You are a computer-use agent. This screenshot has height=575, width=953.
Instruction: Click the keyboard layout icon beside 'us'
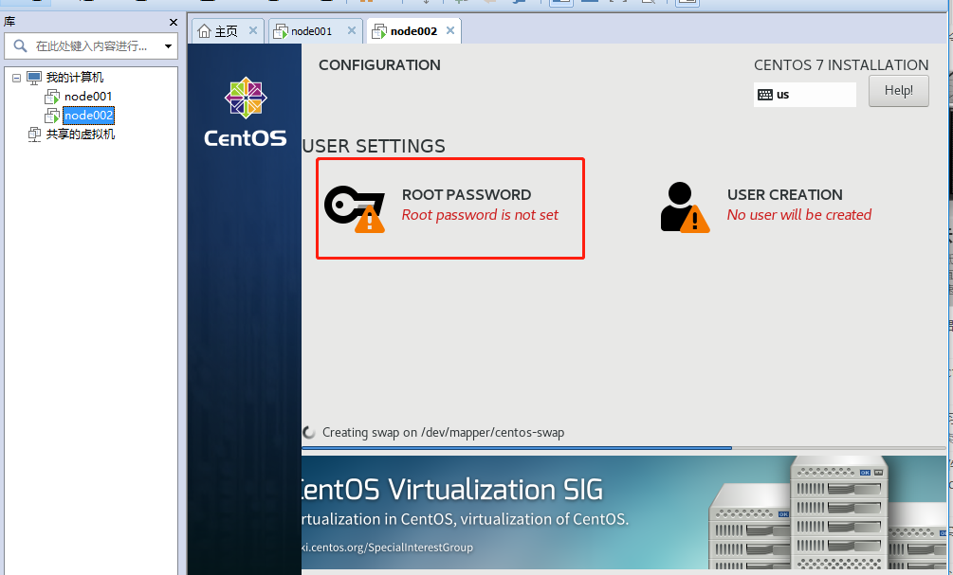pos(765,95)
